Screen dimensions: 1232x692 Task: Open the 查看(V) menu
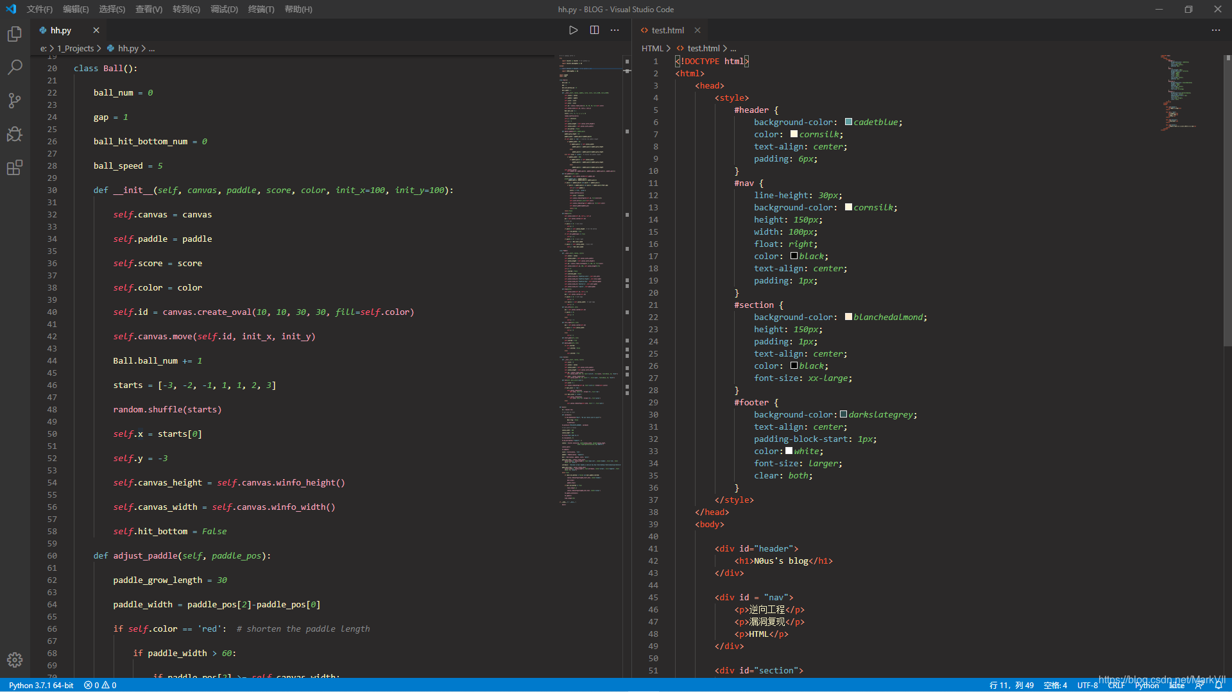tap(149, 9)
